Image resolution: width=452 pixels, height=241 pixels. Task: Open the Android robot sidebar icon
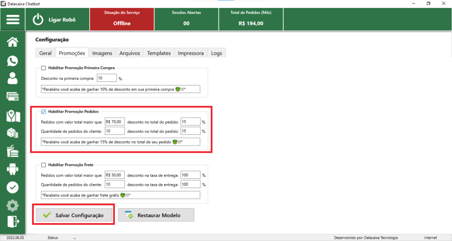coord(13,169)
